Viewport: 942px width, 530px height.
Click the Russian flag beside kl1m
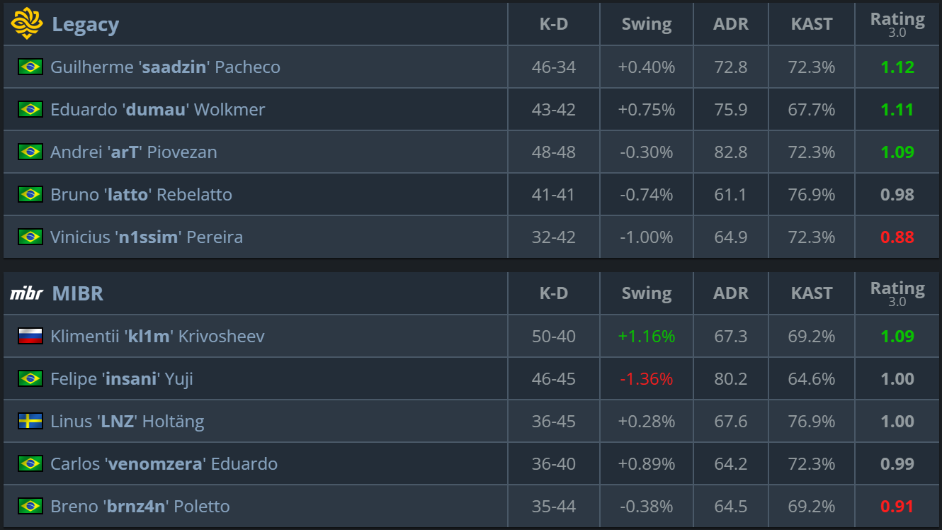pos(30,336)
